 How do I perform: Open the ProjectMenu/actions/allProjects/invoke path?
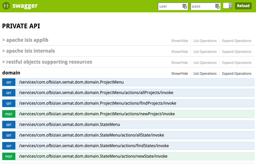[x=96, y=93]
